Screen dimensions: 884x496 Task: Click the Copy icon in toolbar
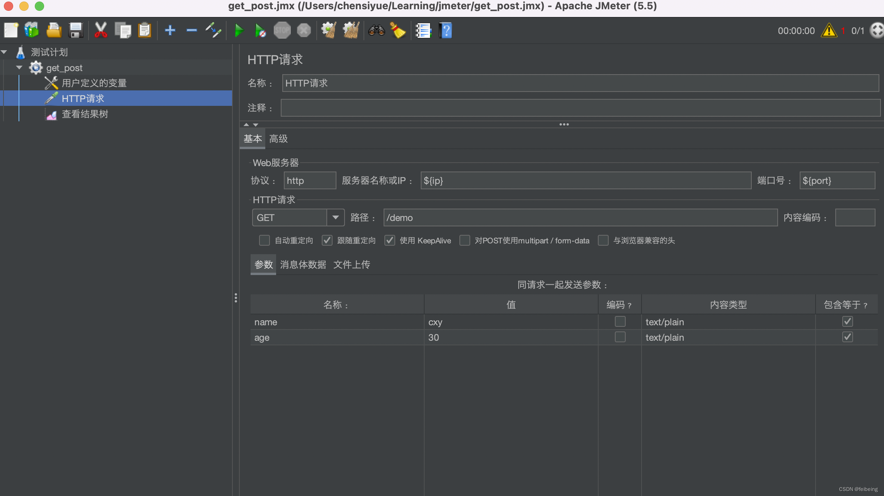click(123, 30)
